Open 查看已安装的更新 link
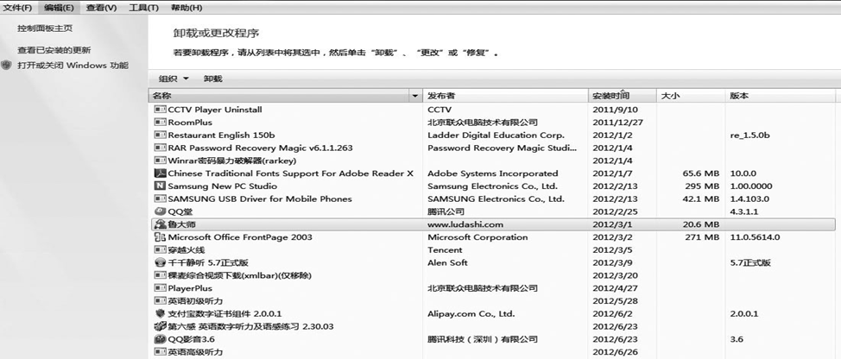This screenshot has width=841, height=359. [54, 50]
